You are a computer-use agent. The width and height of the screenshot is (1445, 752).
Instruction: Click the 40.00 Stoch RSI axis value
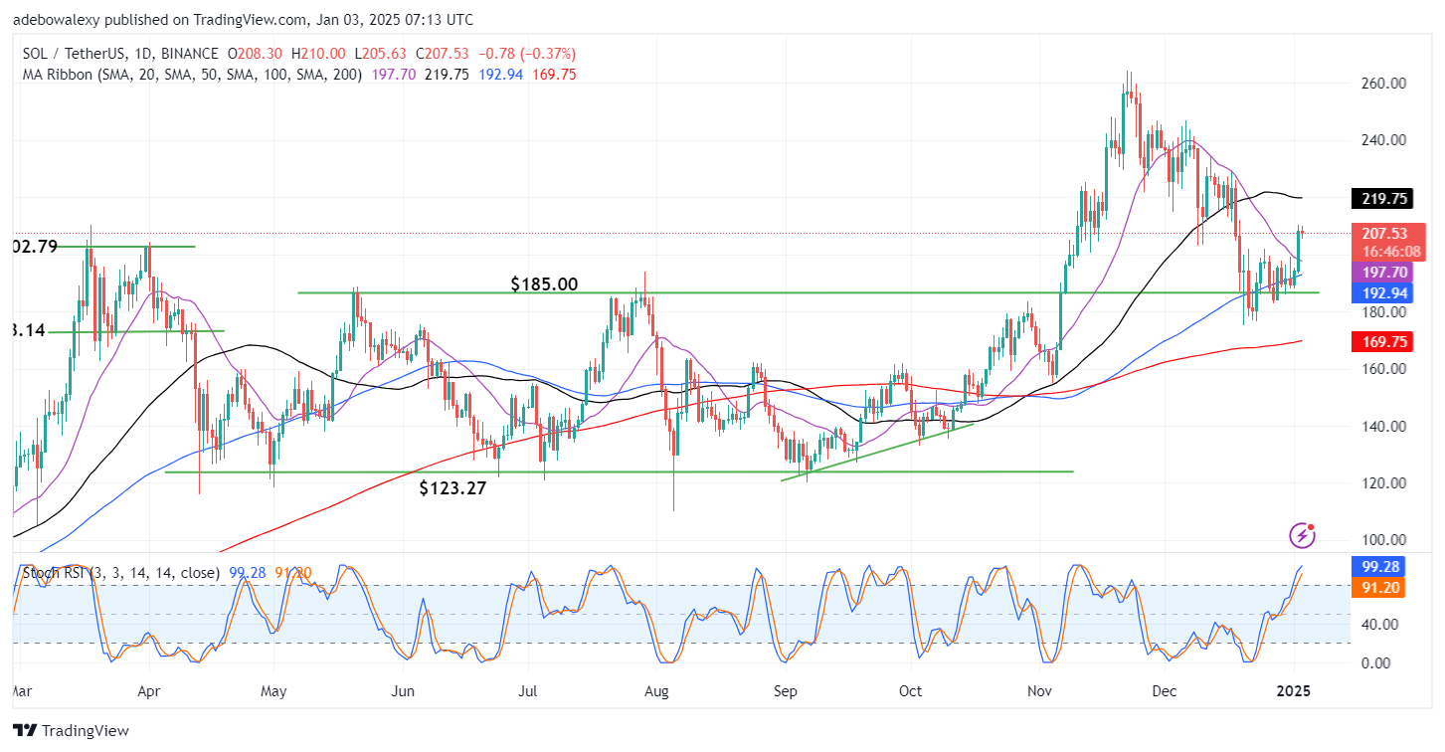pos(1382,625)
